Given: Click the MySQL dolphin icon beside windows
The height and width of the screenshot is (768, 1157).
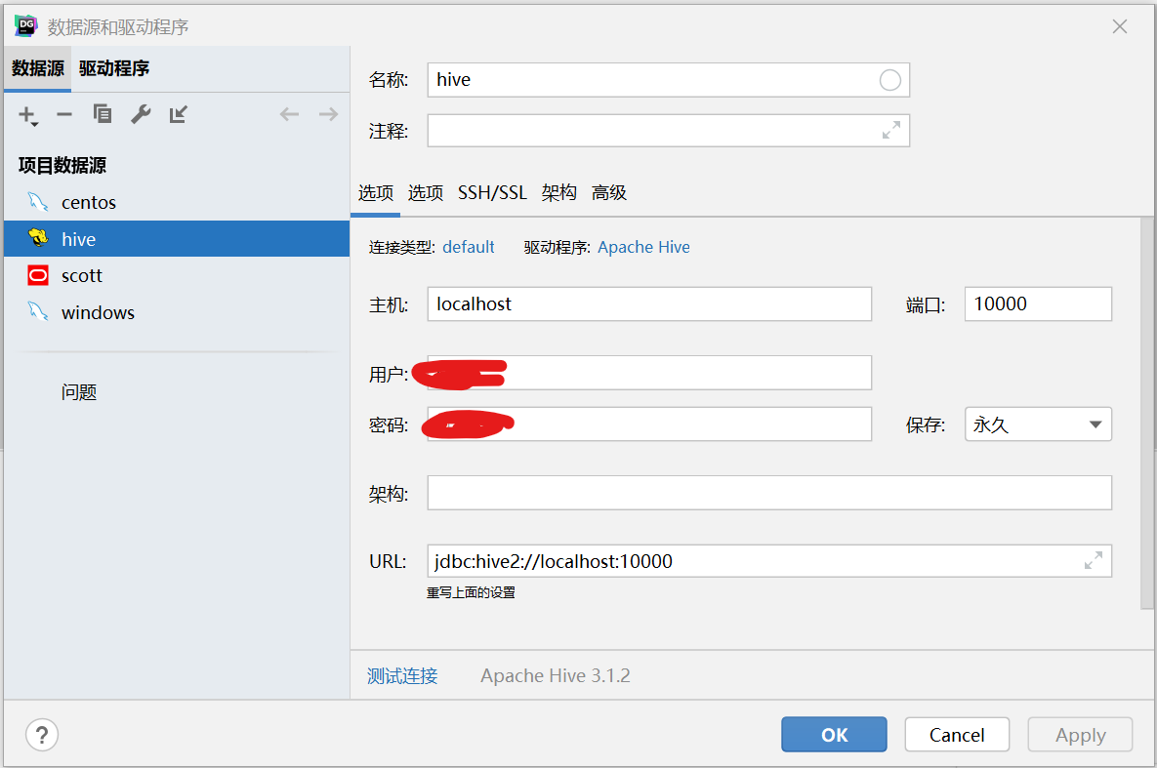Looking at the screenshot, I should (x=38, y=311).
